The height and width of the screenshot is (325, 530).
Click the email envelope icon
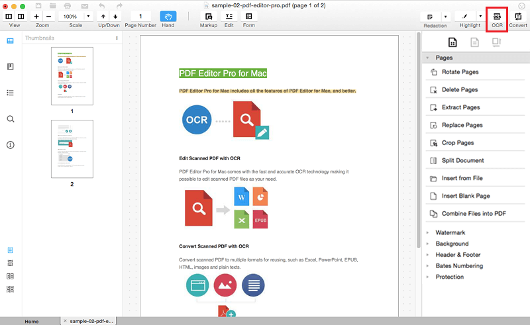point(85,6)
